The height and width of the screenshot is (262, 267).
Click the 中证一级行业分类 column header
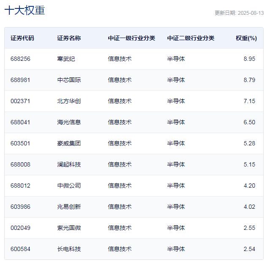coord(131,38)
